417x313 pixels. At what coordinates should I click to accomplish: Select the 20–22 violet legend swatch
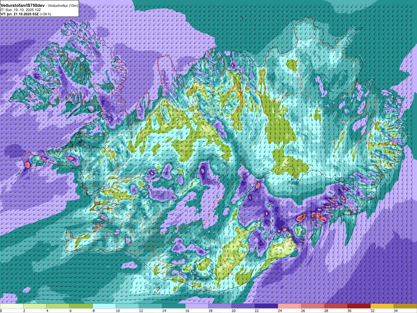[x=243, y=306]
